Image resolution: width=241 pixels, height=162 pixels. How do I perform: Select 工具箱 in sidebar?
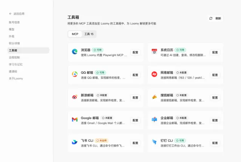(x=28, y=51)
